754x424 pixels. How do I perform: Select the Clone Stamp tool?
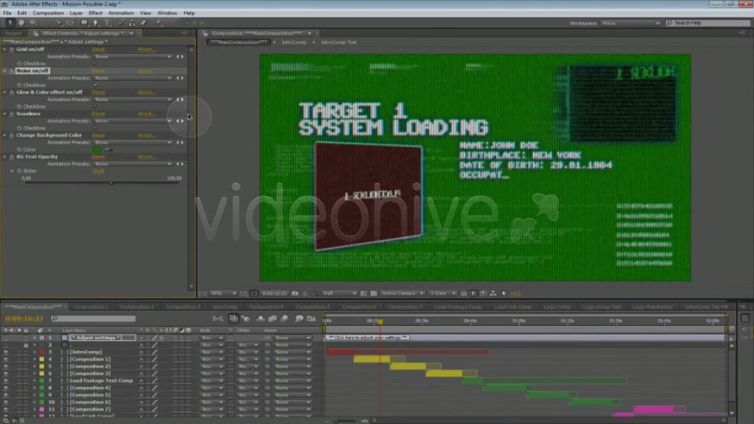(132, 23)
